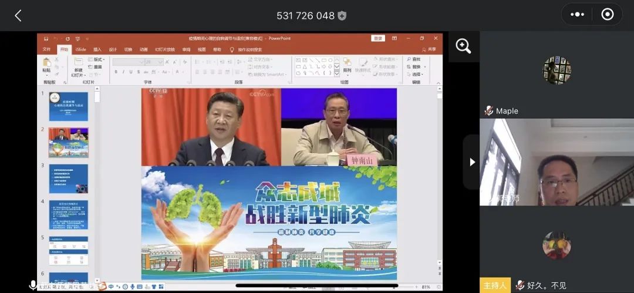
Task: Go back using the top-left arrow
Action: pyautogui.click(x=18, y=16)
